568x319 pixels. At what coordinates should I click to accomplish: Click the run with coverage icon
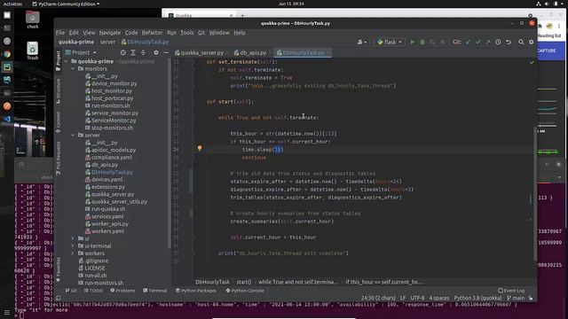(432, 42)
